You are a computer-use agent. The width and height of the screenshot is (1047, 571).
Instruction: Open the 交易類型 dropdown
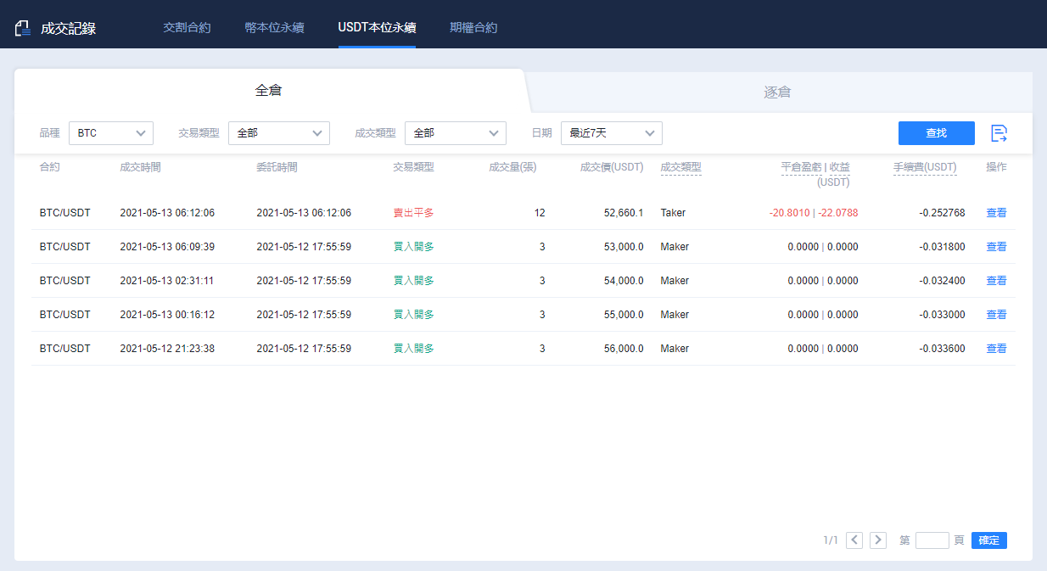(x=279, y=133)
